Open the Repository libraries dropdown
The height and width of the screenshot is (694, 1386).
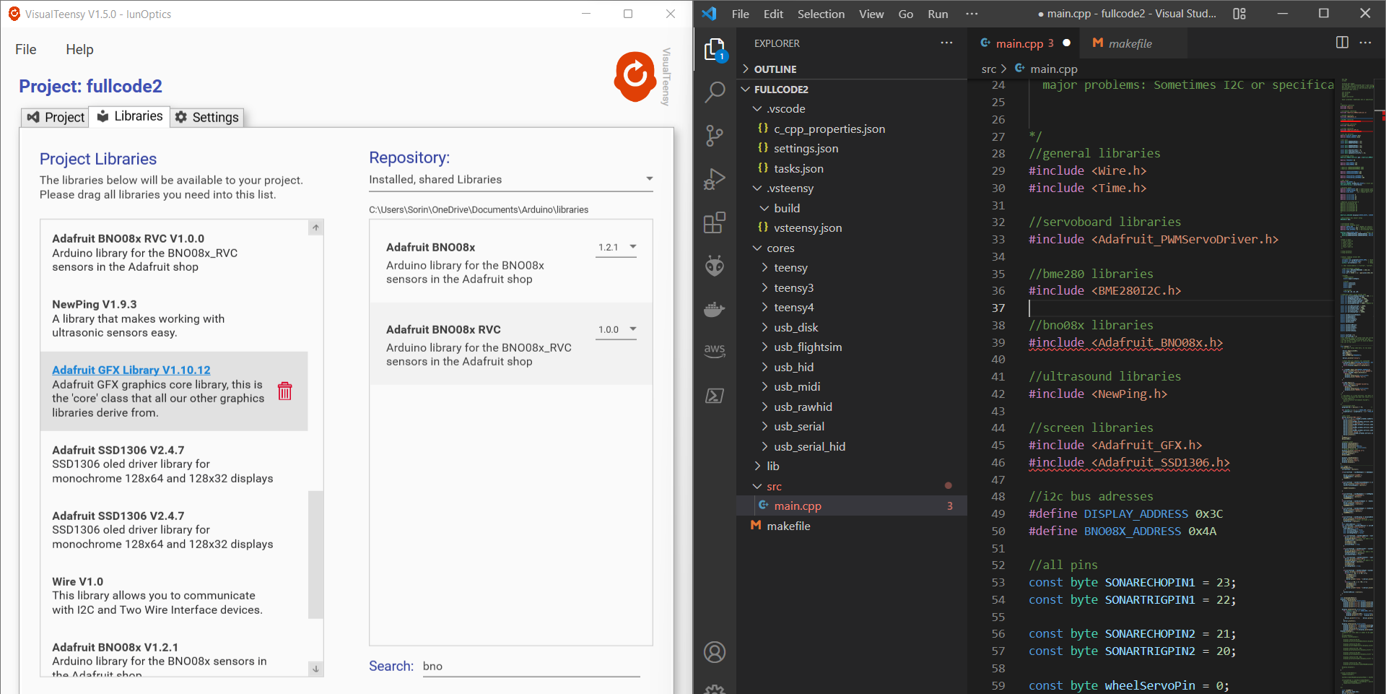[648, 178]
